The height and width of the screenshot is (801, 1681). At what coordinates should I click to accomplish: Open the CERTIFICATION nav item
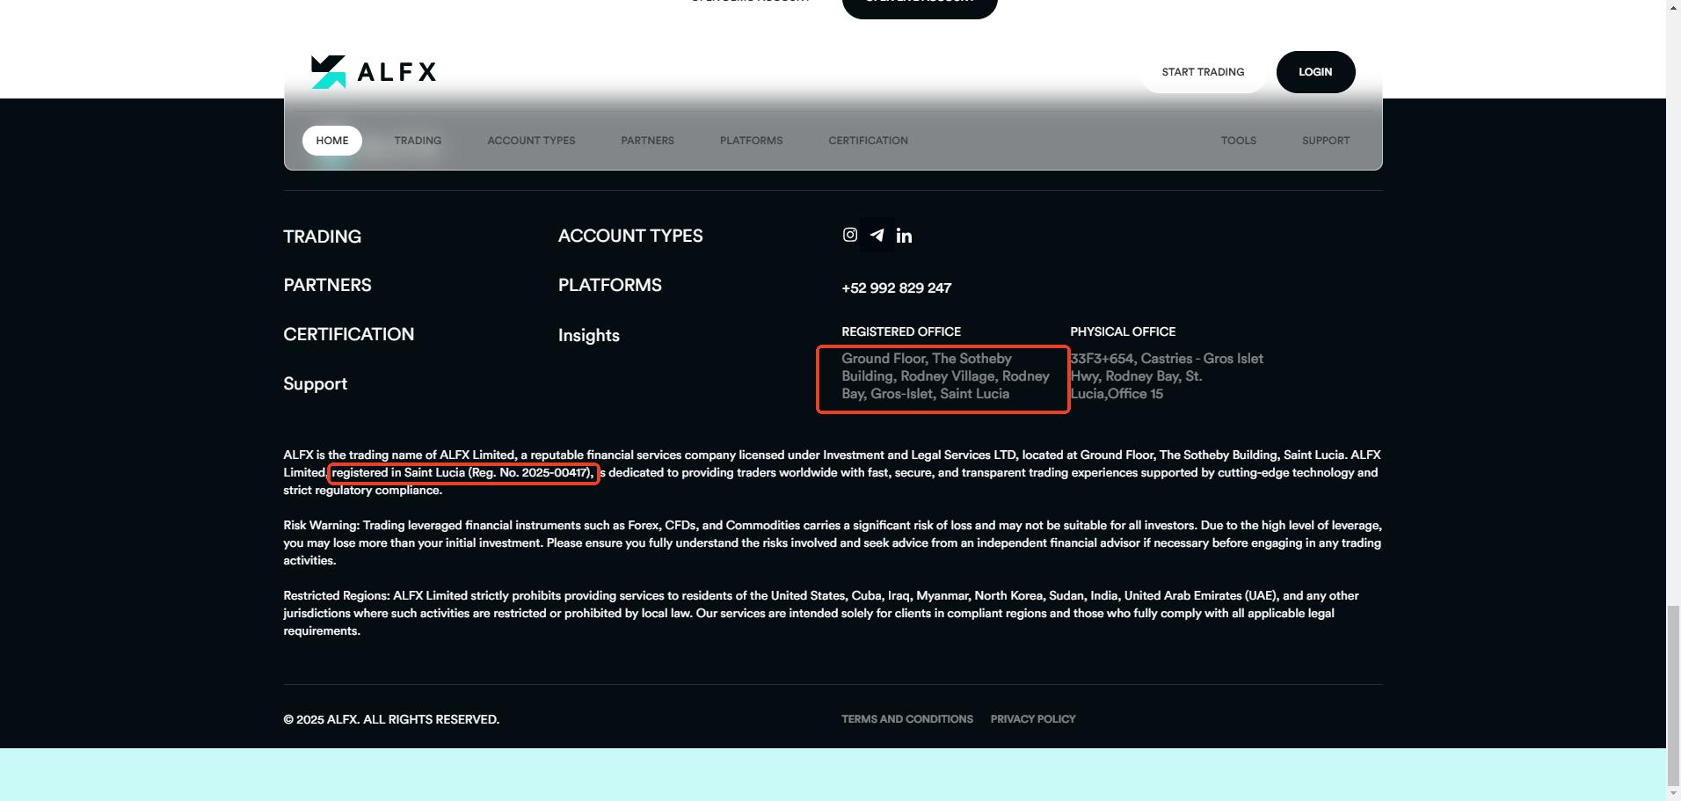(868, 141)
